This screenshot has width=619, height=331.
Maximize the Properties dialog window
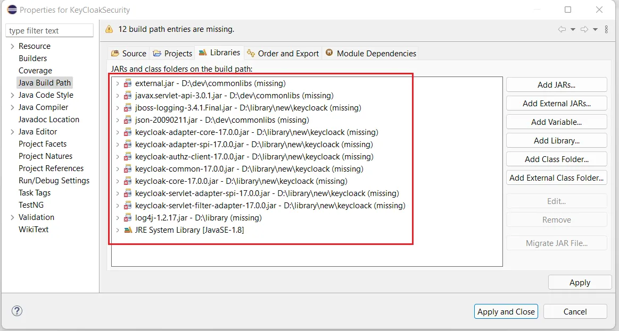568,10
